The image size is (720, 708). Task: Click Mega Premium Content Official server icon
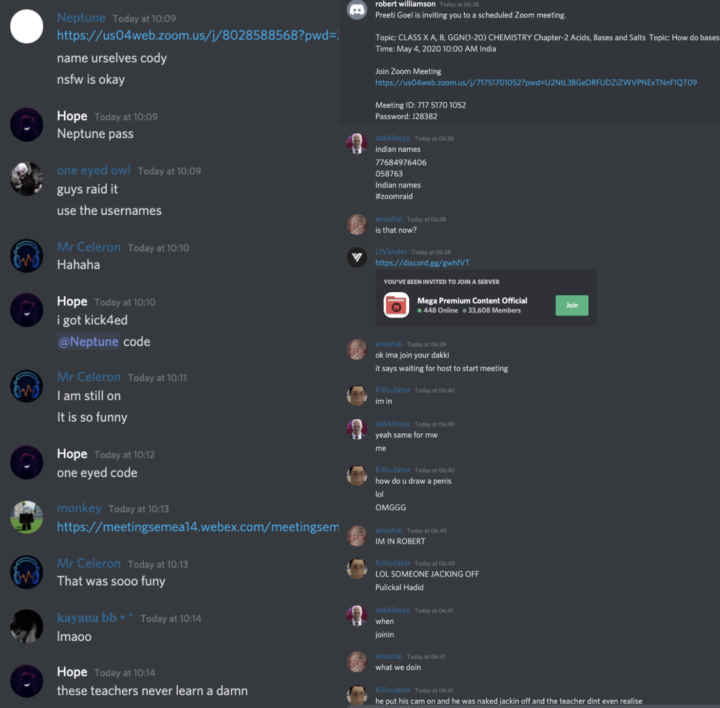pos(396,305)
